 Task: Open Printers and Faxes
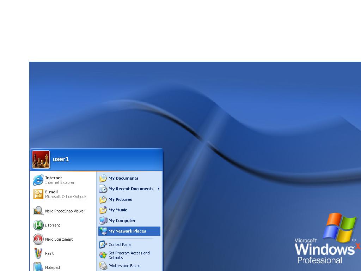click(x=124, y=266)
